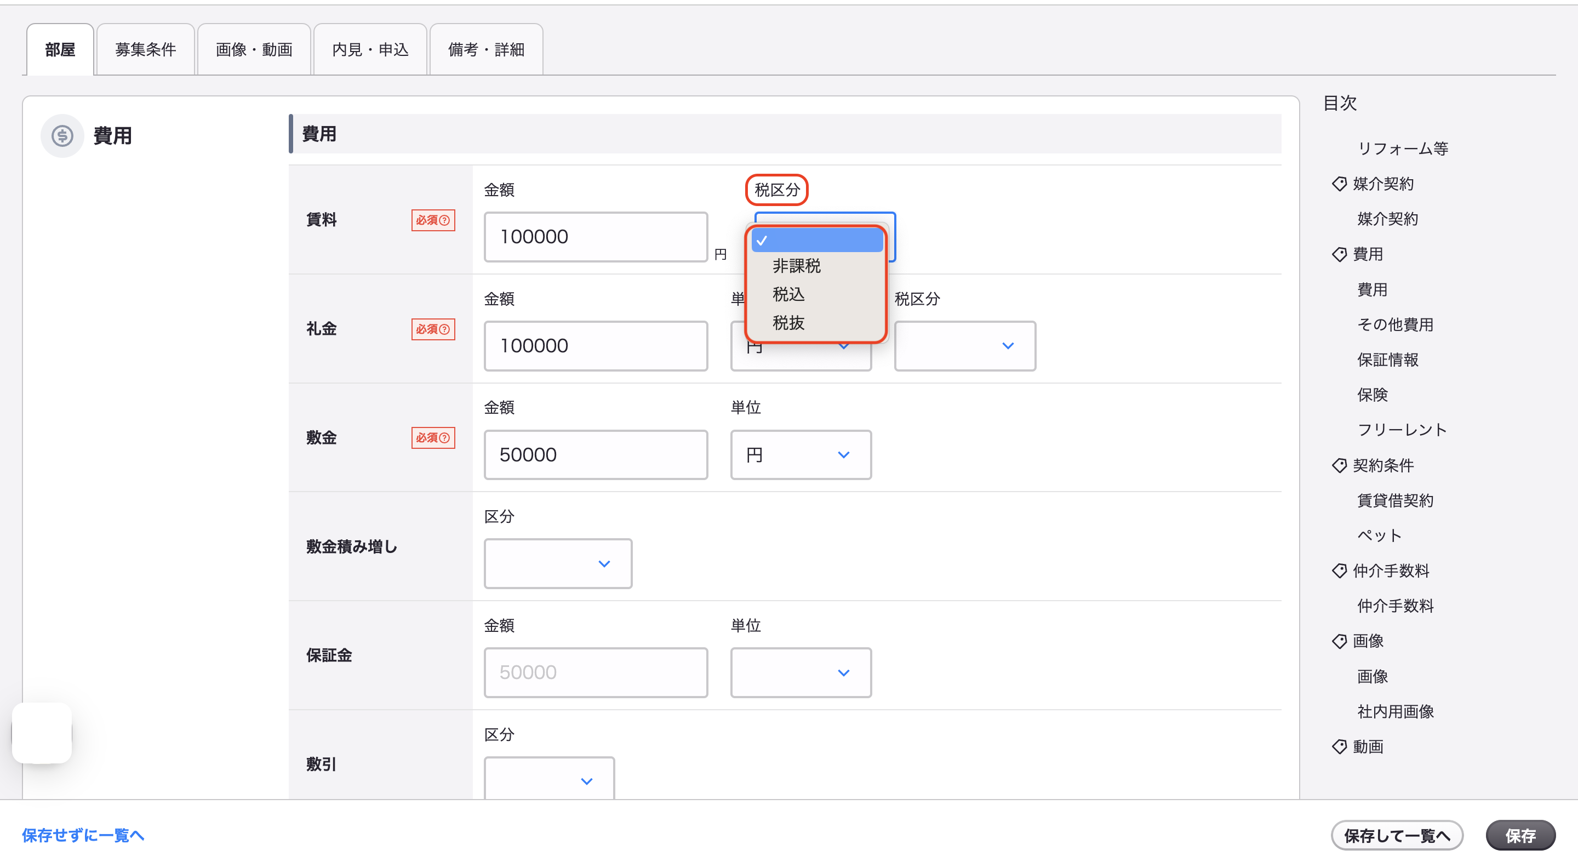Screen dimensions: 1578x867
Task: Jump to 契約条件 heading in 目次
Action: pyautogui.click(x=1383, y=466)
